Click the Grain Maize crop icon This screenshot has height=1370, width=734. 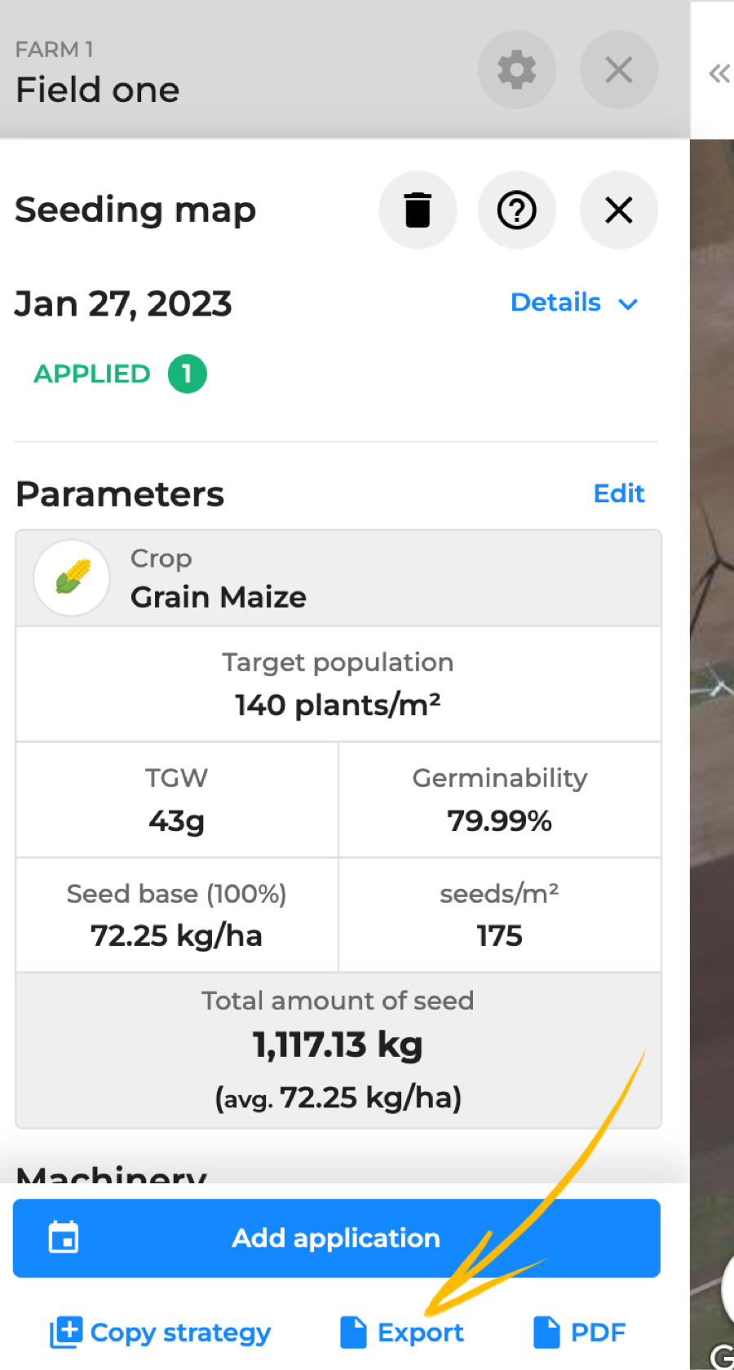tap(72, 577)
